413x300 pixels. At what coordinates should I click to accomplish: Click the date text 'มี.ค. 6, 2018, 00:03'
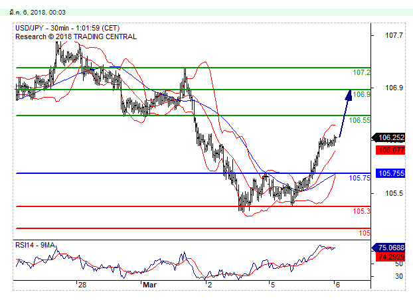tap(37, 13)
